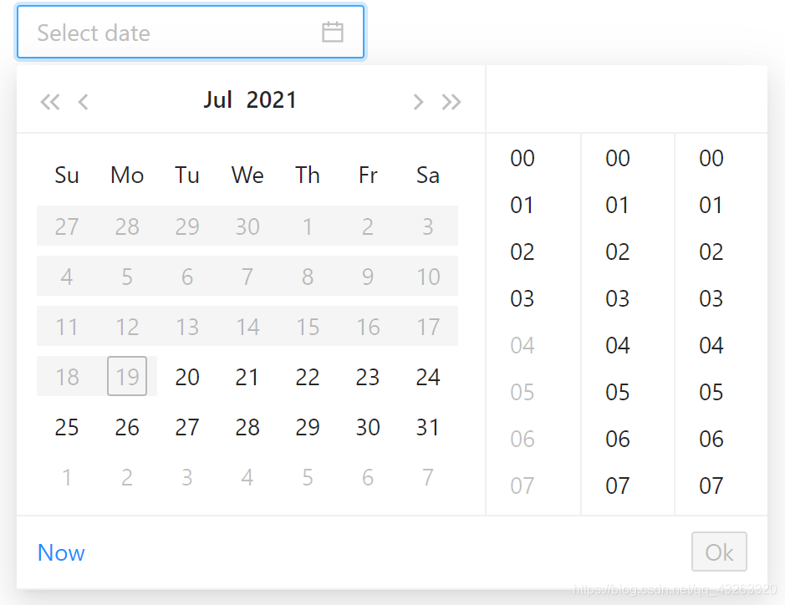The image size is (785, 605).
Task: Select minute 05 in the minutes column
Action: click(616, 392)
